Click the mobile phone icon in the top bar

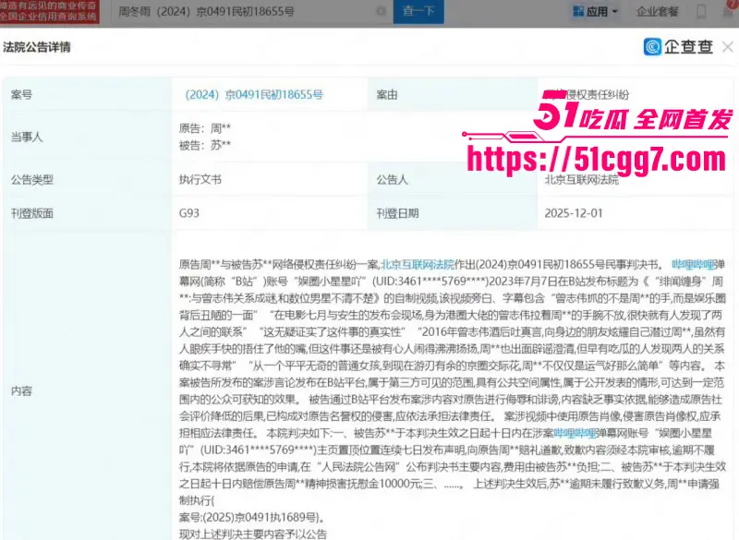[x=701, y=11]
